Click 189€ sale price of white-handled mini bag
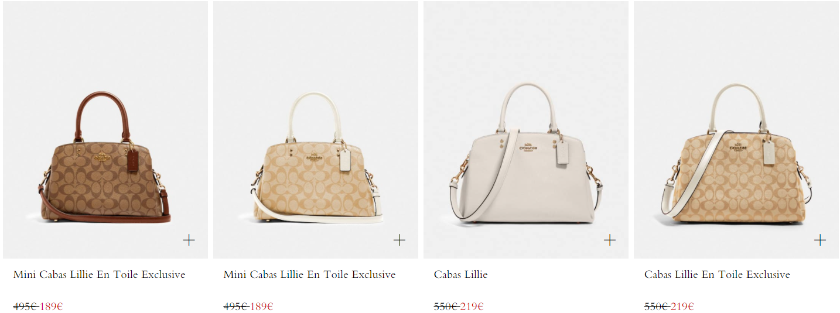Image resolution: width=840 pixels, height=313 pixels. click(262, 306)
